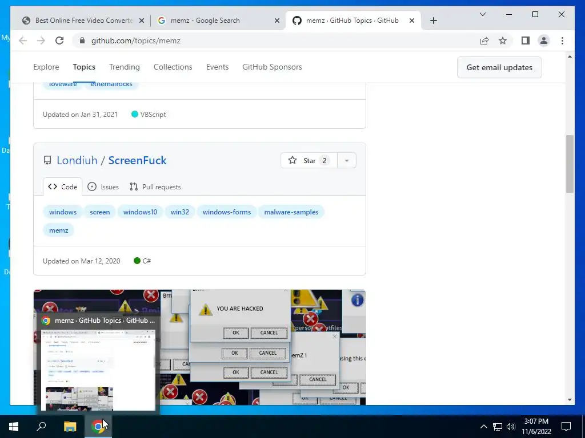This screenshot has width=585, height=438.
Task: Select the win32 topic tag
Action: (x=180, y=212)
